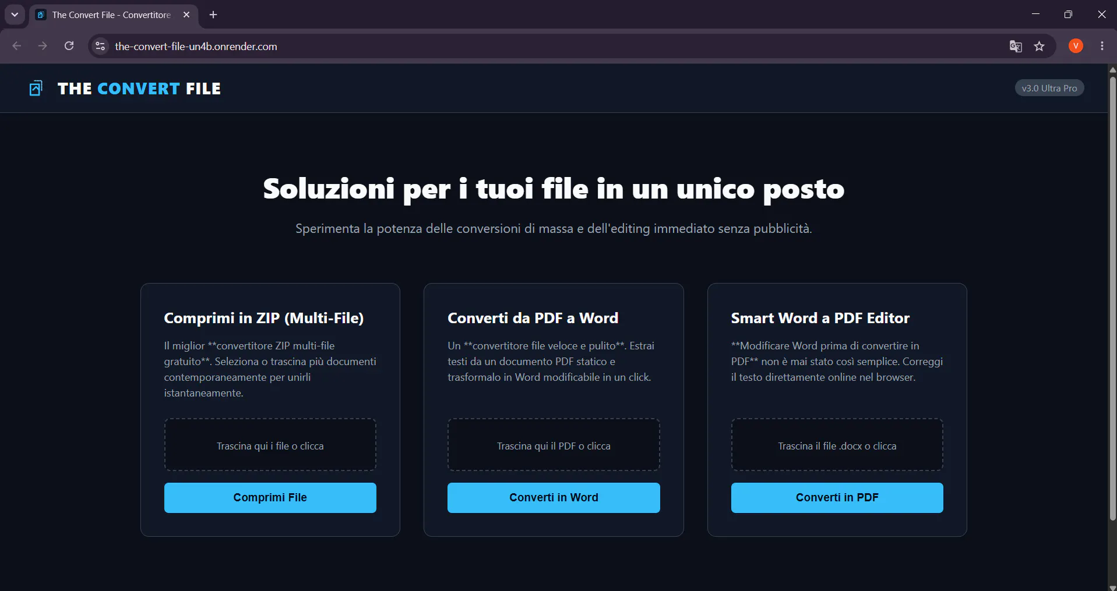Open the tab search dropdown arrow
Screen dimensions: 1117x591
click(15, 15)
